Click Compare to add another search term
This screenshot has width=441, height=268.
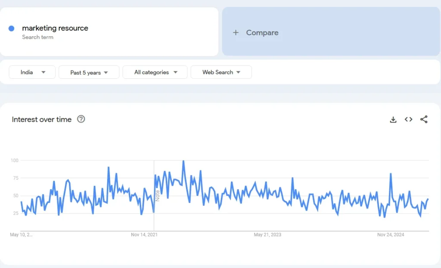[x=262, y=33]
